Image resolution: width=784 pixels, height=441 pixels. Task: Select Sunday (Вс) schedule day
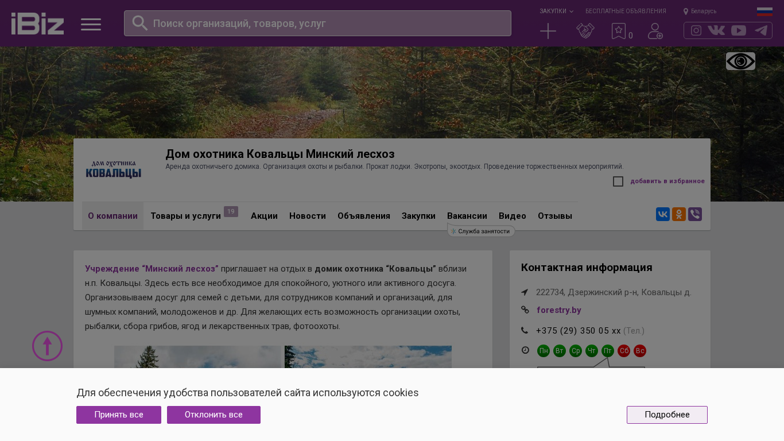(x=640, y=351)
